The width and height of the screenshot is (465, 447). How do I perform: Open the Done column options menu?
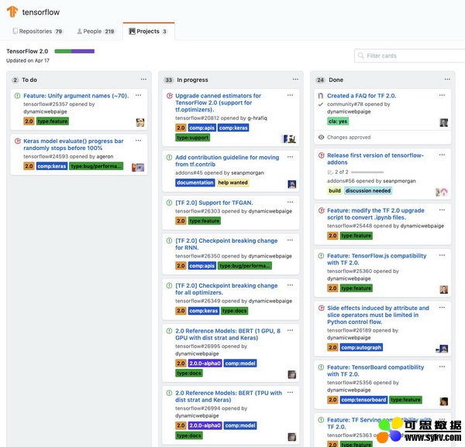click(x=447, y=80)
